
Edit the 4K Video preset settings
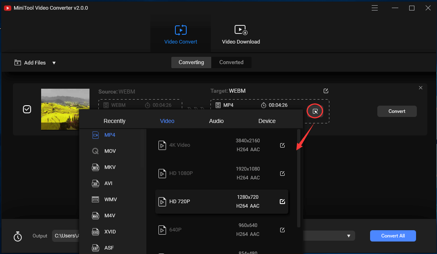(x=282, y=145)
